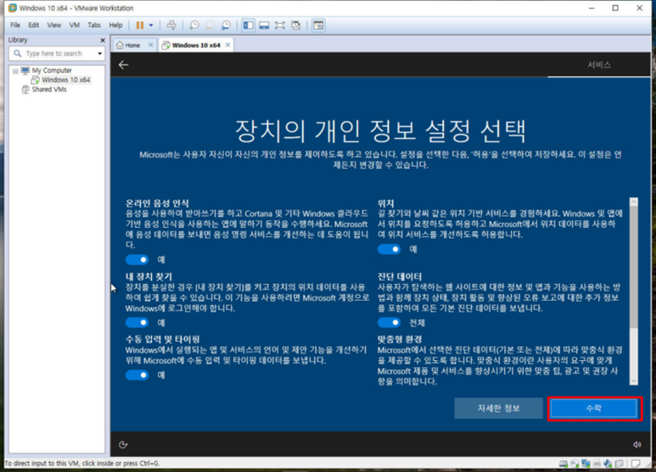Click the ease of access icon
Viewport: 656px width, 472px height.
coord(123,444)
